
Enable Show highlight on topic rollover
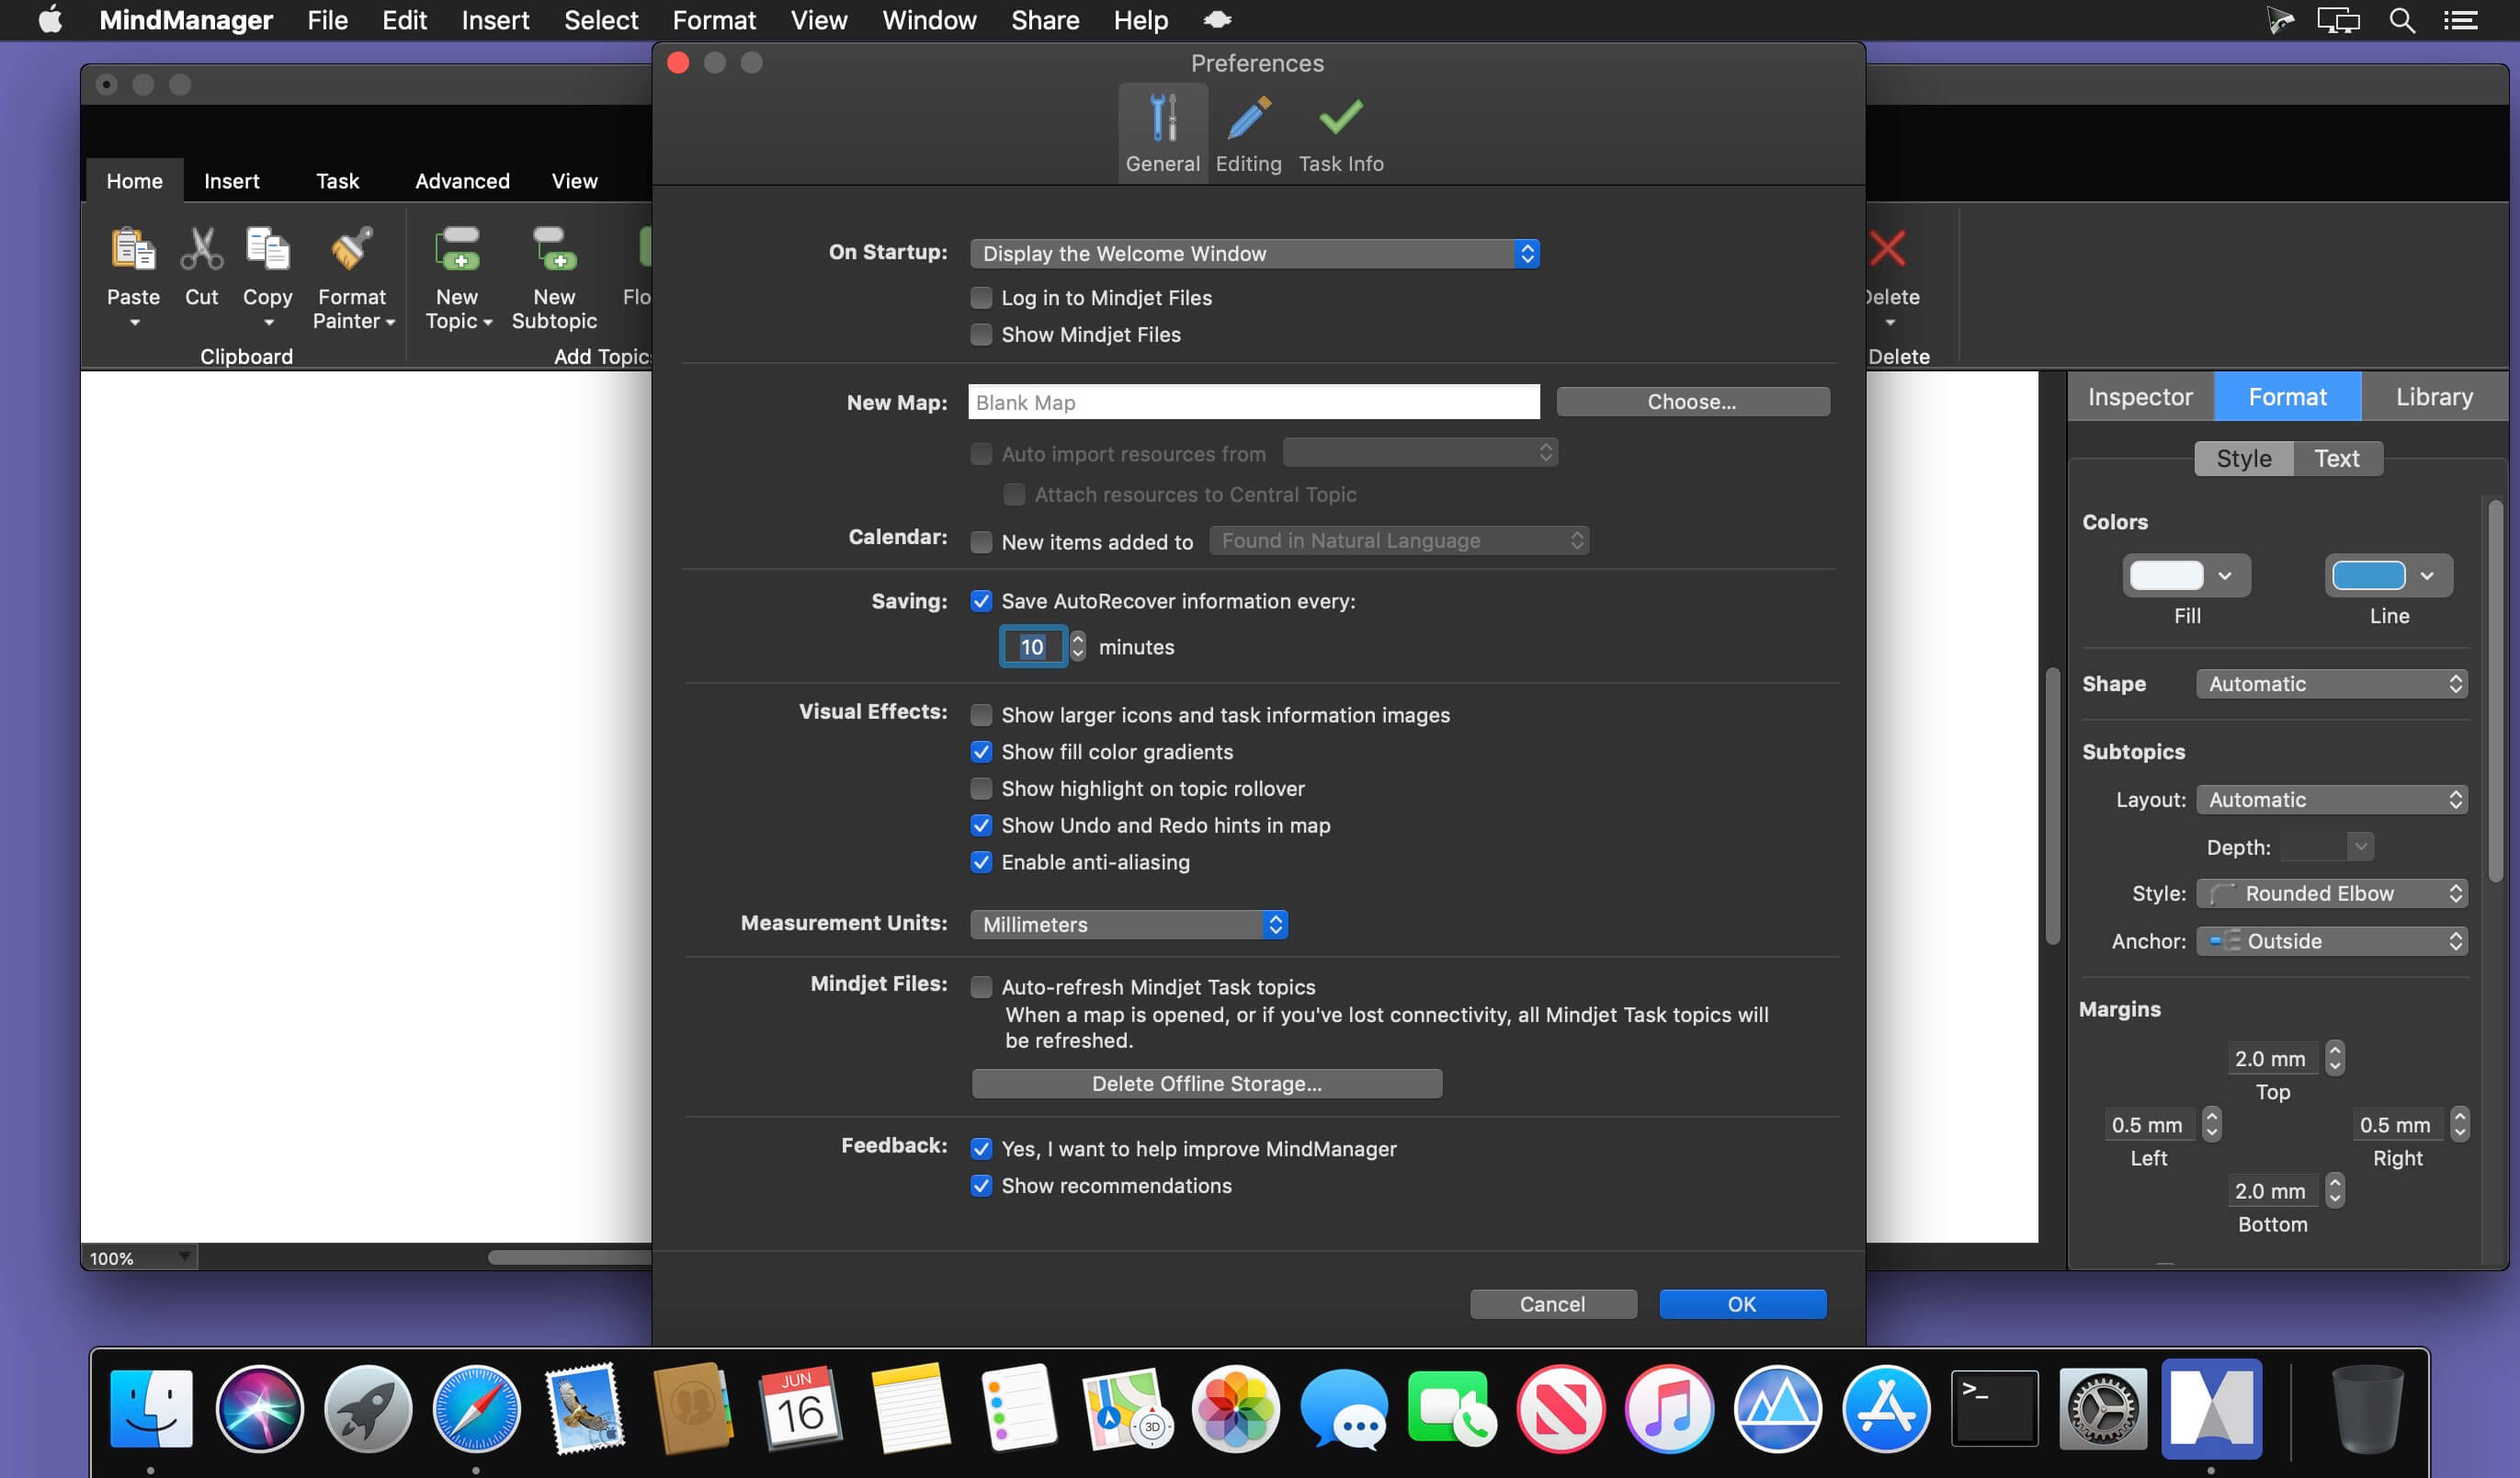[981, 788]
